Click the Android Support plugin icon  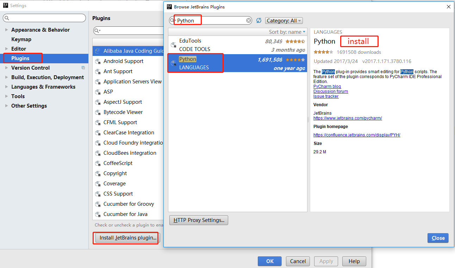(98, 61)
